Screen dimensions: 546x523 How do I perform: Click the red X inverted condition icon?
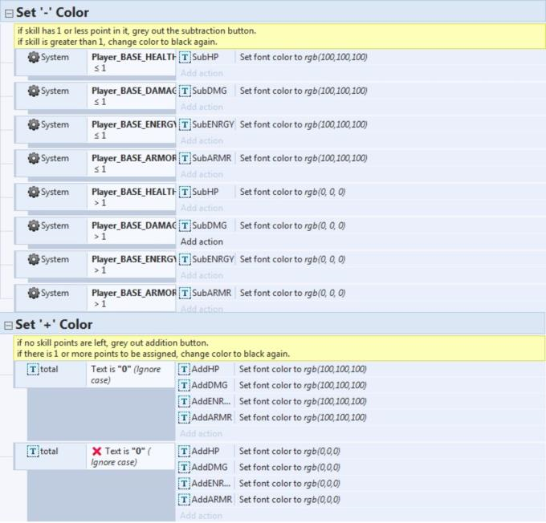point(96,452)
